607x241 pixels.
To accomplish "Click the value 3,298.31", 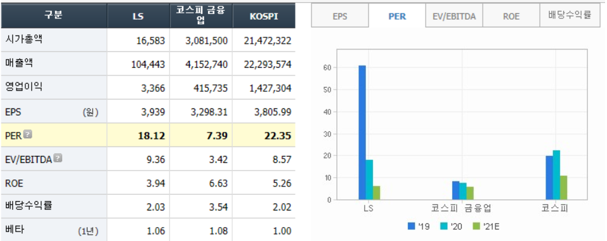I will pos(209,112).
